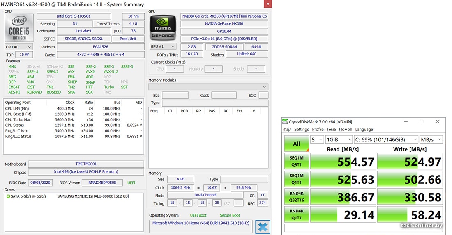Click the TIMI TM2001 motherboard field

86,164
